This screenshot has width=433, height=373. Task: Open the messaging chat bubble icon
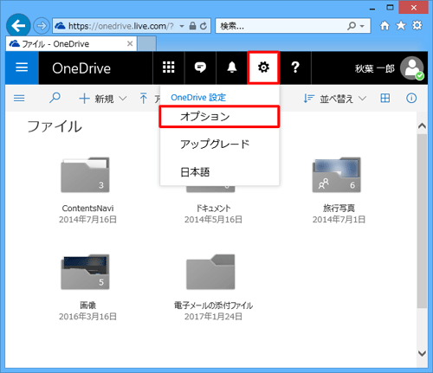click(200, 68)
